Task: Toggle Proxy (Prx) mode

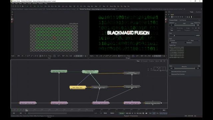Action: [157, 113]
